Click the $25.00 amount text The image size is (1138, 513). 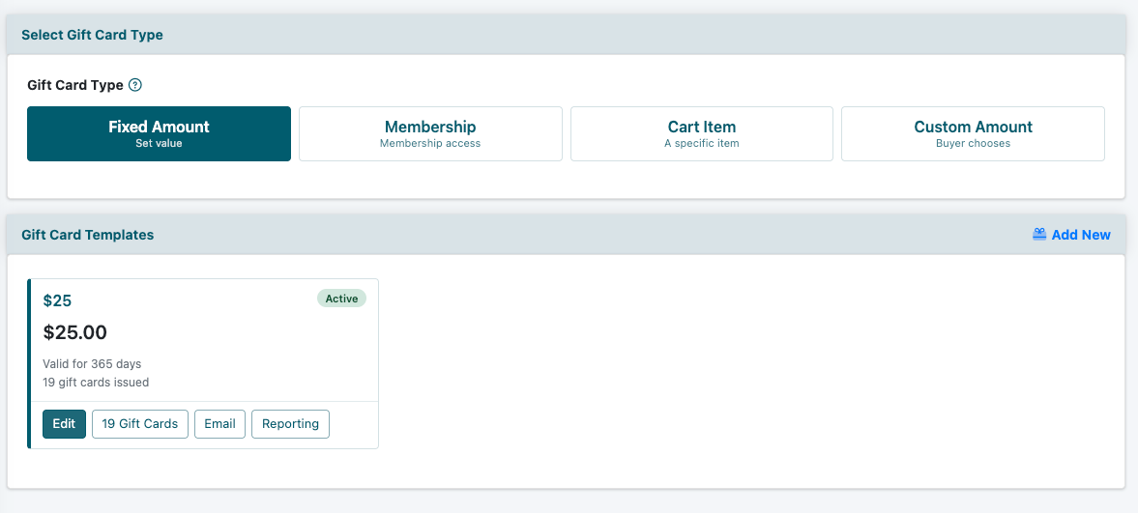[x=74, y=332]
